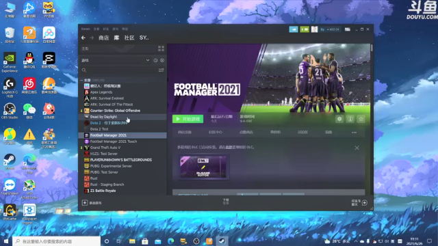Start Football Manager 2021 with play button

coord(188,119)
